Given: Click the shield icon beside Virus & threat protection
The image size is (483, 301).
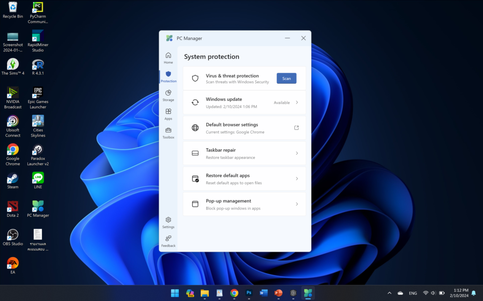Looking at the screenshot, I should click(195, 79).
